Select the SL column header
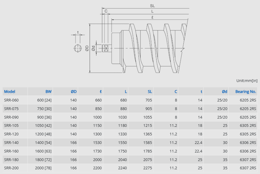 (x=150, y=91)
